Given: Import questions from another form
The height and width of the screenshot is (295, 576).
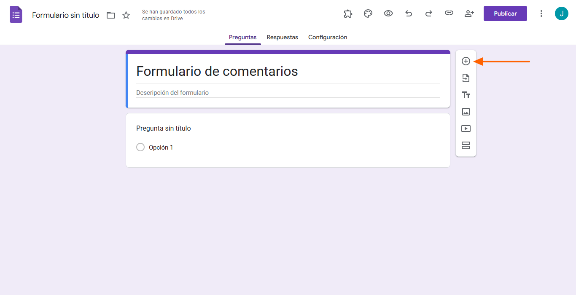Looking at the screenshot, I should 466,78.
